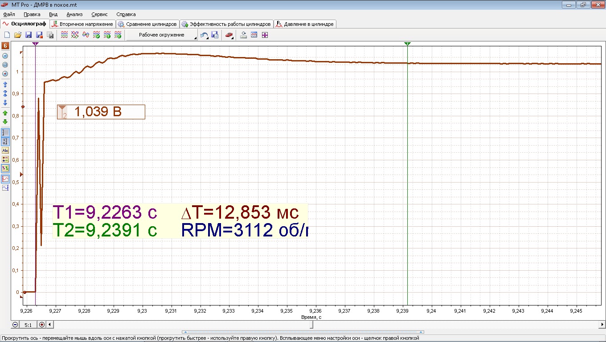Click the horizontal scrollbar thumb
The width and height of the screenshot is (606, 342).
[x=311, y=325]
